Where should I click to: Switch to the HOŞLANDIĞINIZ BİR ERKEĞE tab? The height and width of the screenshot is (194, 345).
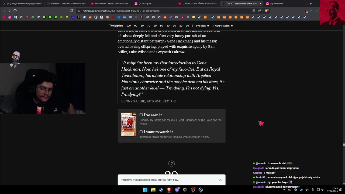(x=198, y=4)
